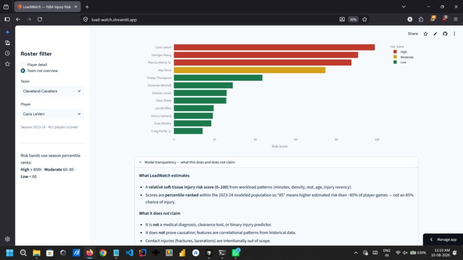Image resolution: width=463 pixels, height=260 pixels.
Task: Open the Firefox hamburger menu
Action: click(456, 19)
